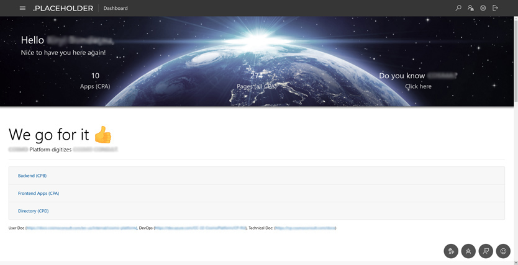This screenshot has width=518, height=265.
Task: Click the smiley face floating button
Action: pos(503,251)
